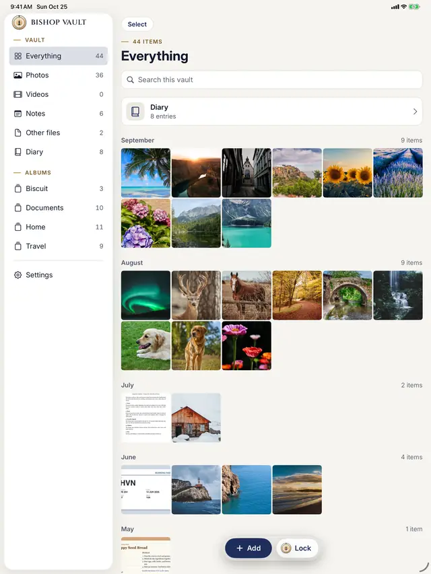Open the turquoise mountain lake photo
431x574 pixels.
(x=246, y=223)
